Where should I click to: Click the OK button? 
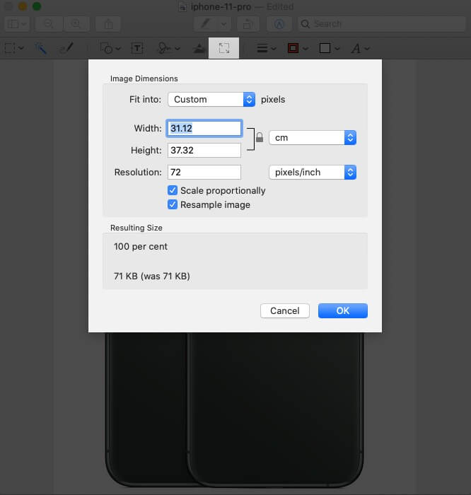coord(343,311)
